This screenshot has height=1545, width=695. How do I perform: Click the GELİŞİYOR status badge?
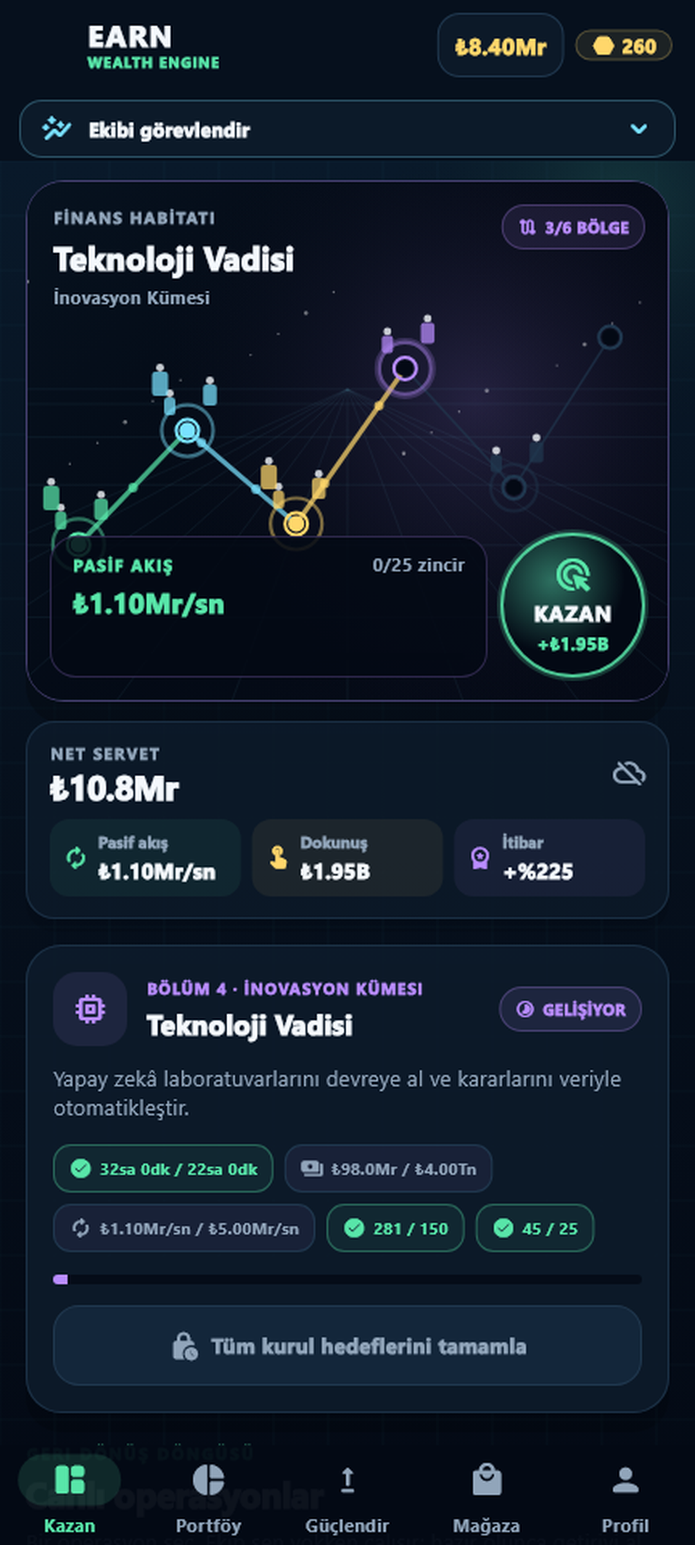pos(570,1009)
